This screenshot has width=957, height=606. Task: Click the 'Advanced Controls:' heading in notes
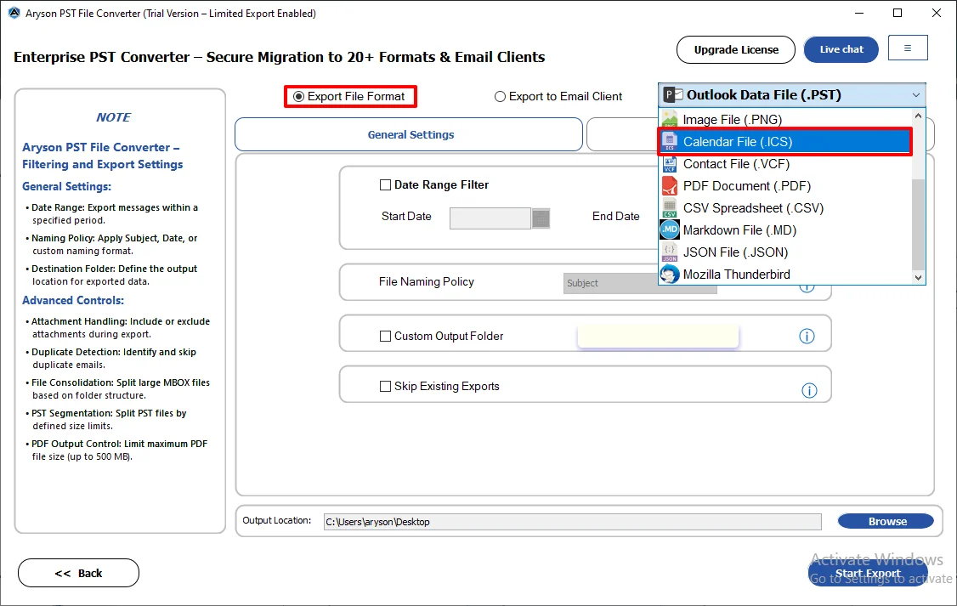click(x=73, y=300)
